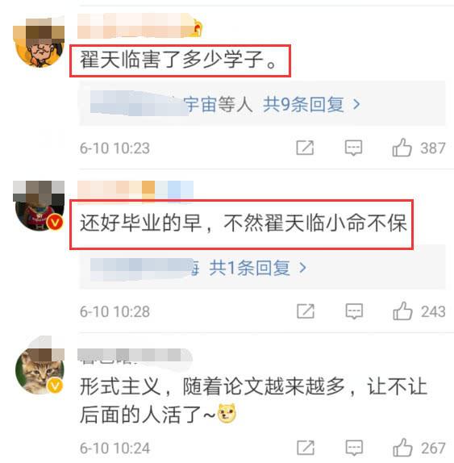Share the 6-10 10:28 comment
The height and width of the screenshot is (463, 454).
pos(306,311)
